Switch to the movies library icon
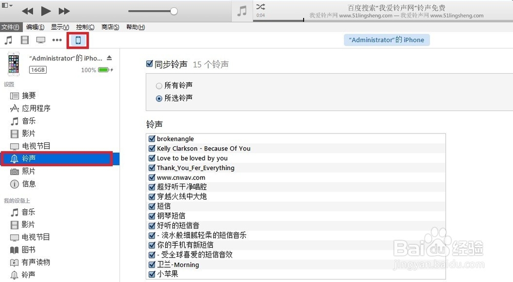The width and height of the screenshot is (513, 282). [25, 40]
